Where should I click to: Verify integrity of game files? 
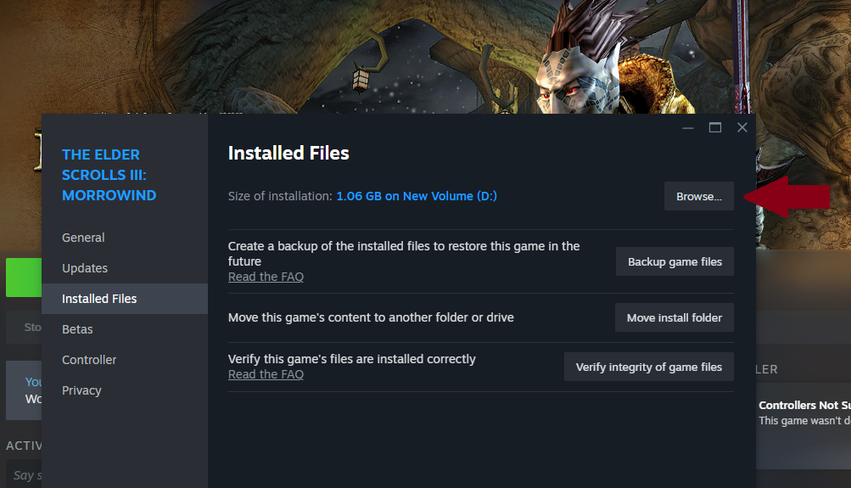pos(648,367)
